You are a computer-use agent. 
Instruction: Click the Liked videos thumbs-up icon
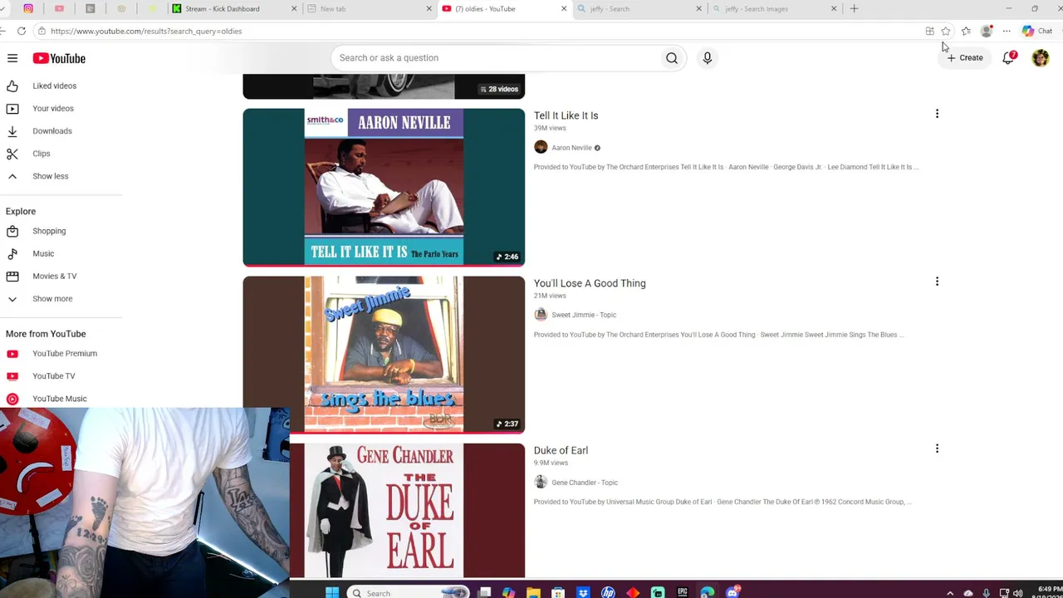12,86
